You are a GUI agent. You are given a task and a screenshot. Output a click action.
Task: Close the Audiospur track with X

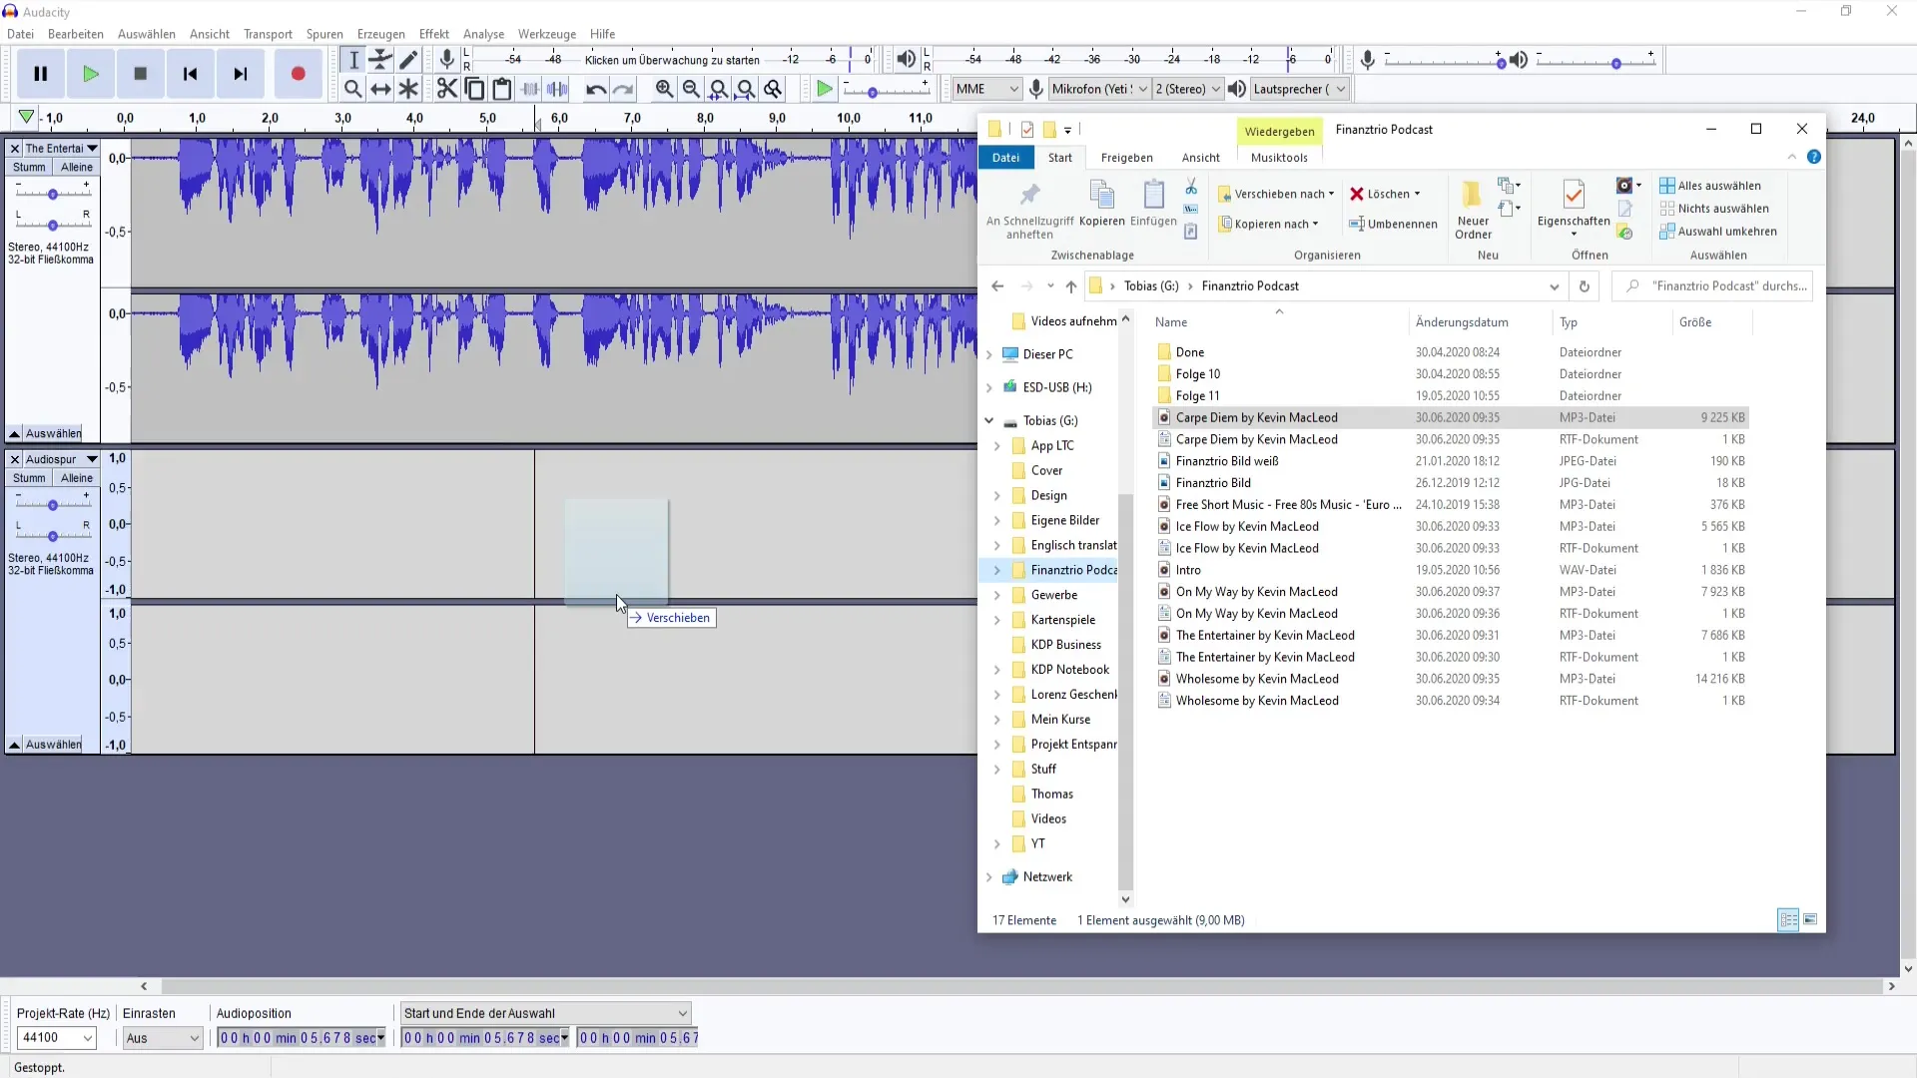(x=15, y=459)
